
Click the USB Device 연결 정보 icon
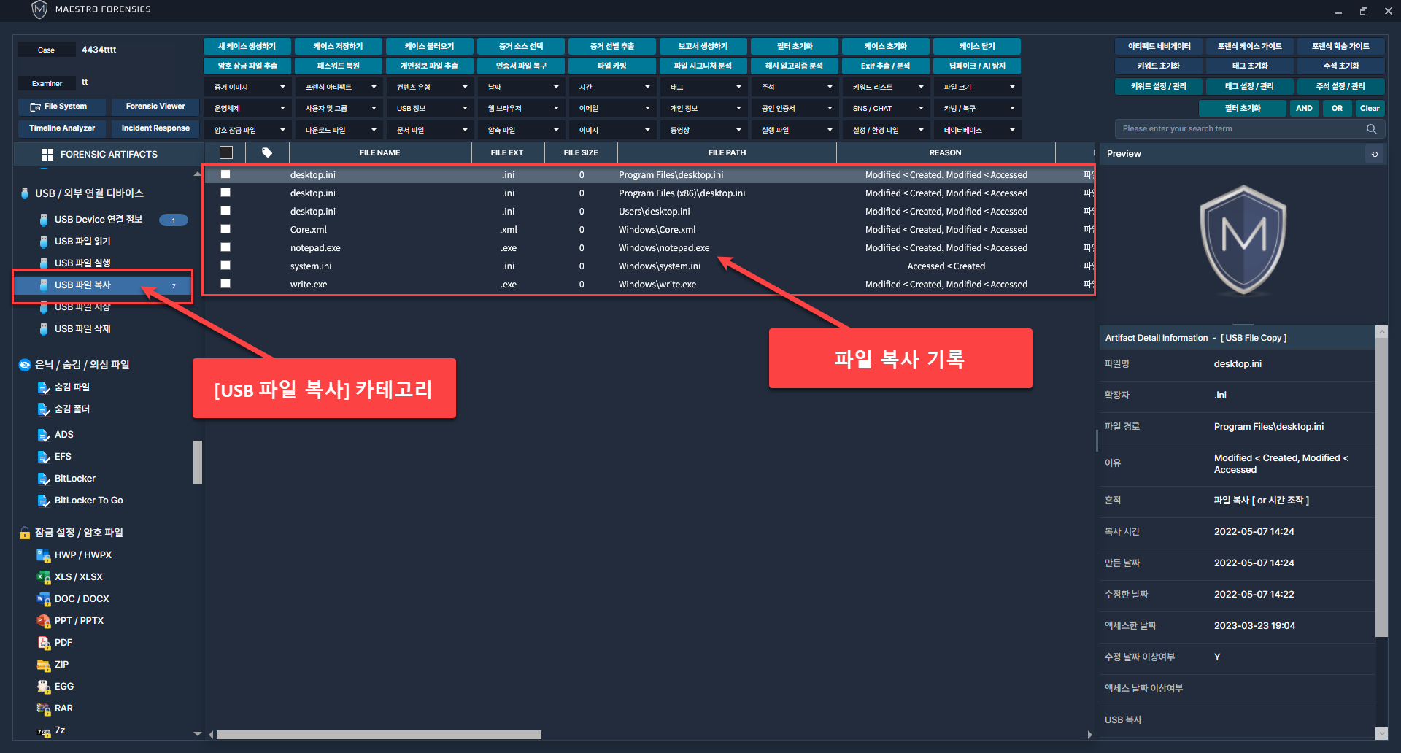[x=44, y=220]
